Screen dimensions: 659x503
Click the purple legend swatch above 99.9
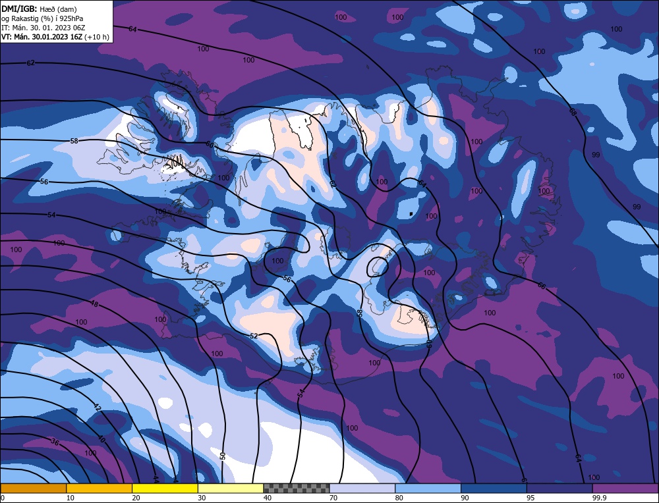pyautogui.click(x=625, y=488)
